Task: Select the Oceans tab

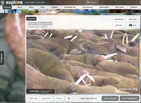Action: 54,7
